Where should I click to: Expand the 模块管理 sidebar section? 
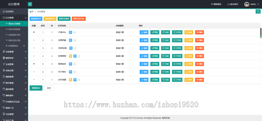coord(26,89)
